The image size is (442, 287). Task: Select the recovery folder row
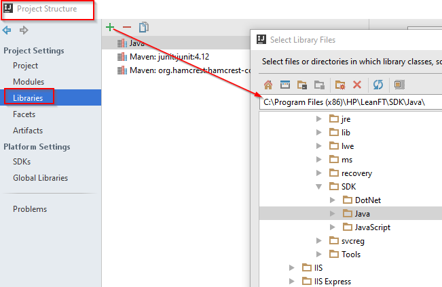click(x=350, y=173)
